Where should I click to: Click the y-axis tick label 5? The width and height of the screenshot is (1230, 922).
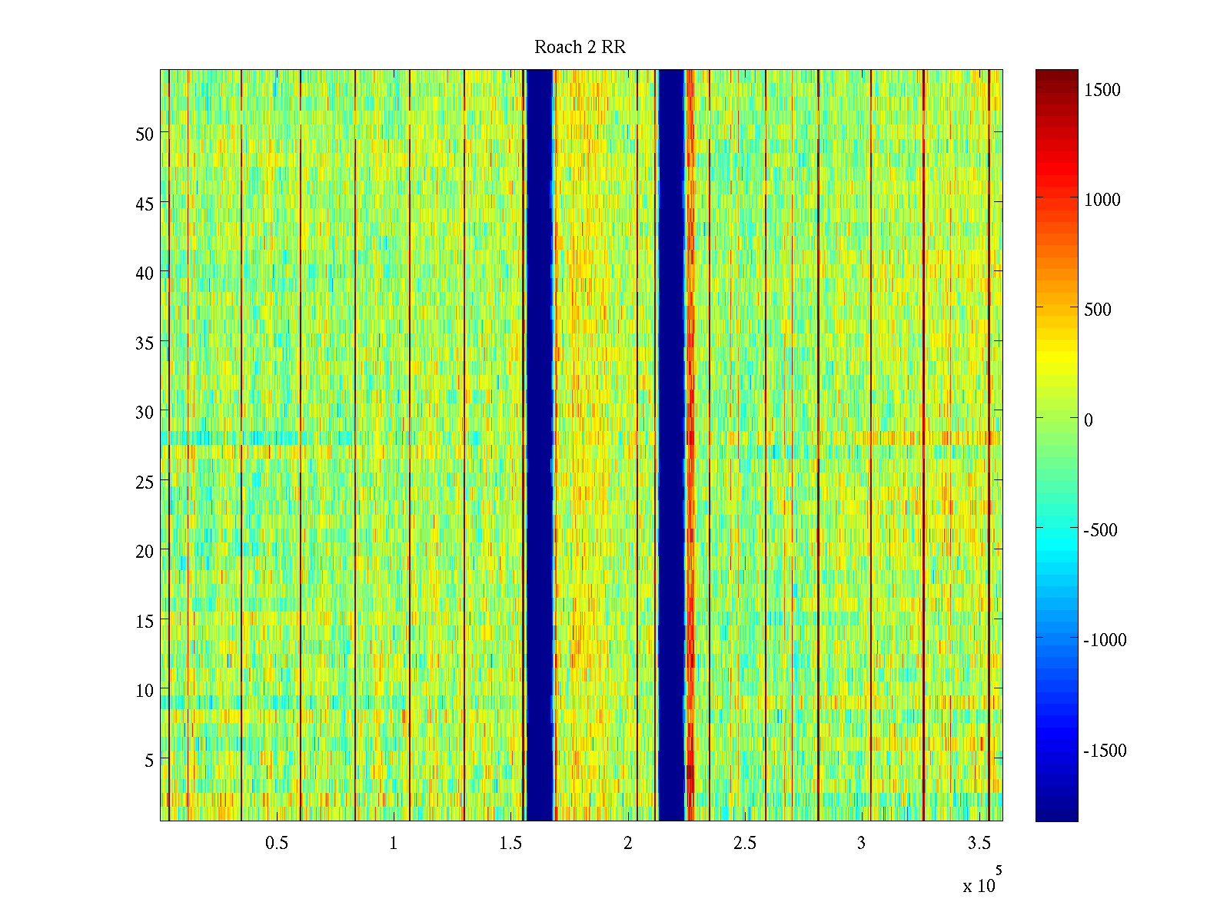click(149, 760)
